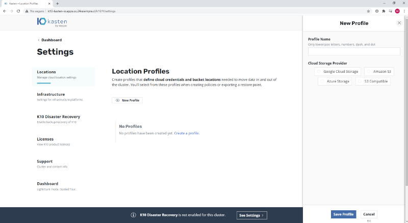
Task: Click the media control icon in toolbar
Action: pos(390,11)
